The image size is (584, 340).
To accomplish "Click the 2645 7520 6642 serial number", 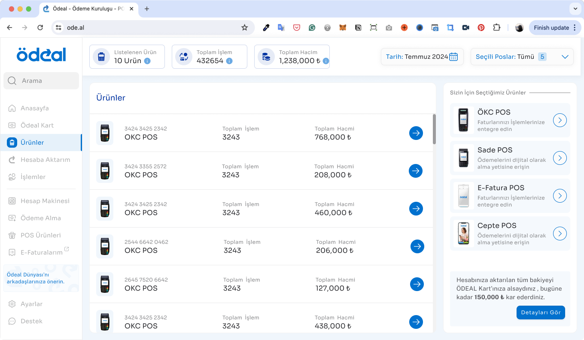I will tap(146, 280).
